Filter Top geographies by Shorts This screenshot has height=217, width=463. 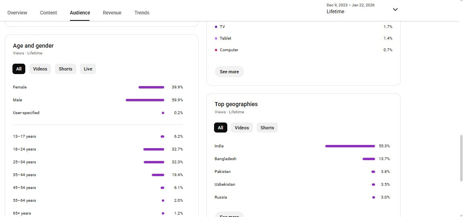pyautogui.click(x=267, y=128)
